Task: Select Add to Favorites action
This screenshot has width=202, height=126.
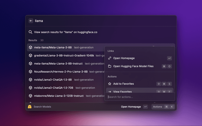Action: pos(123,84)
